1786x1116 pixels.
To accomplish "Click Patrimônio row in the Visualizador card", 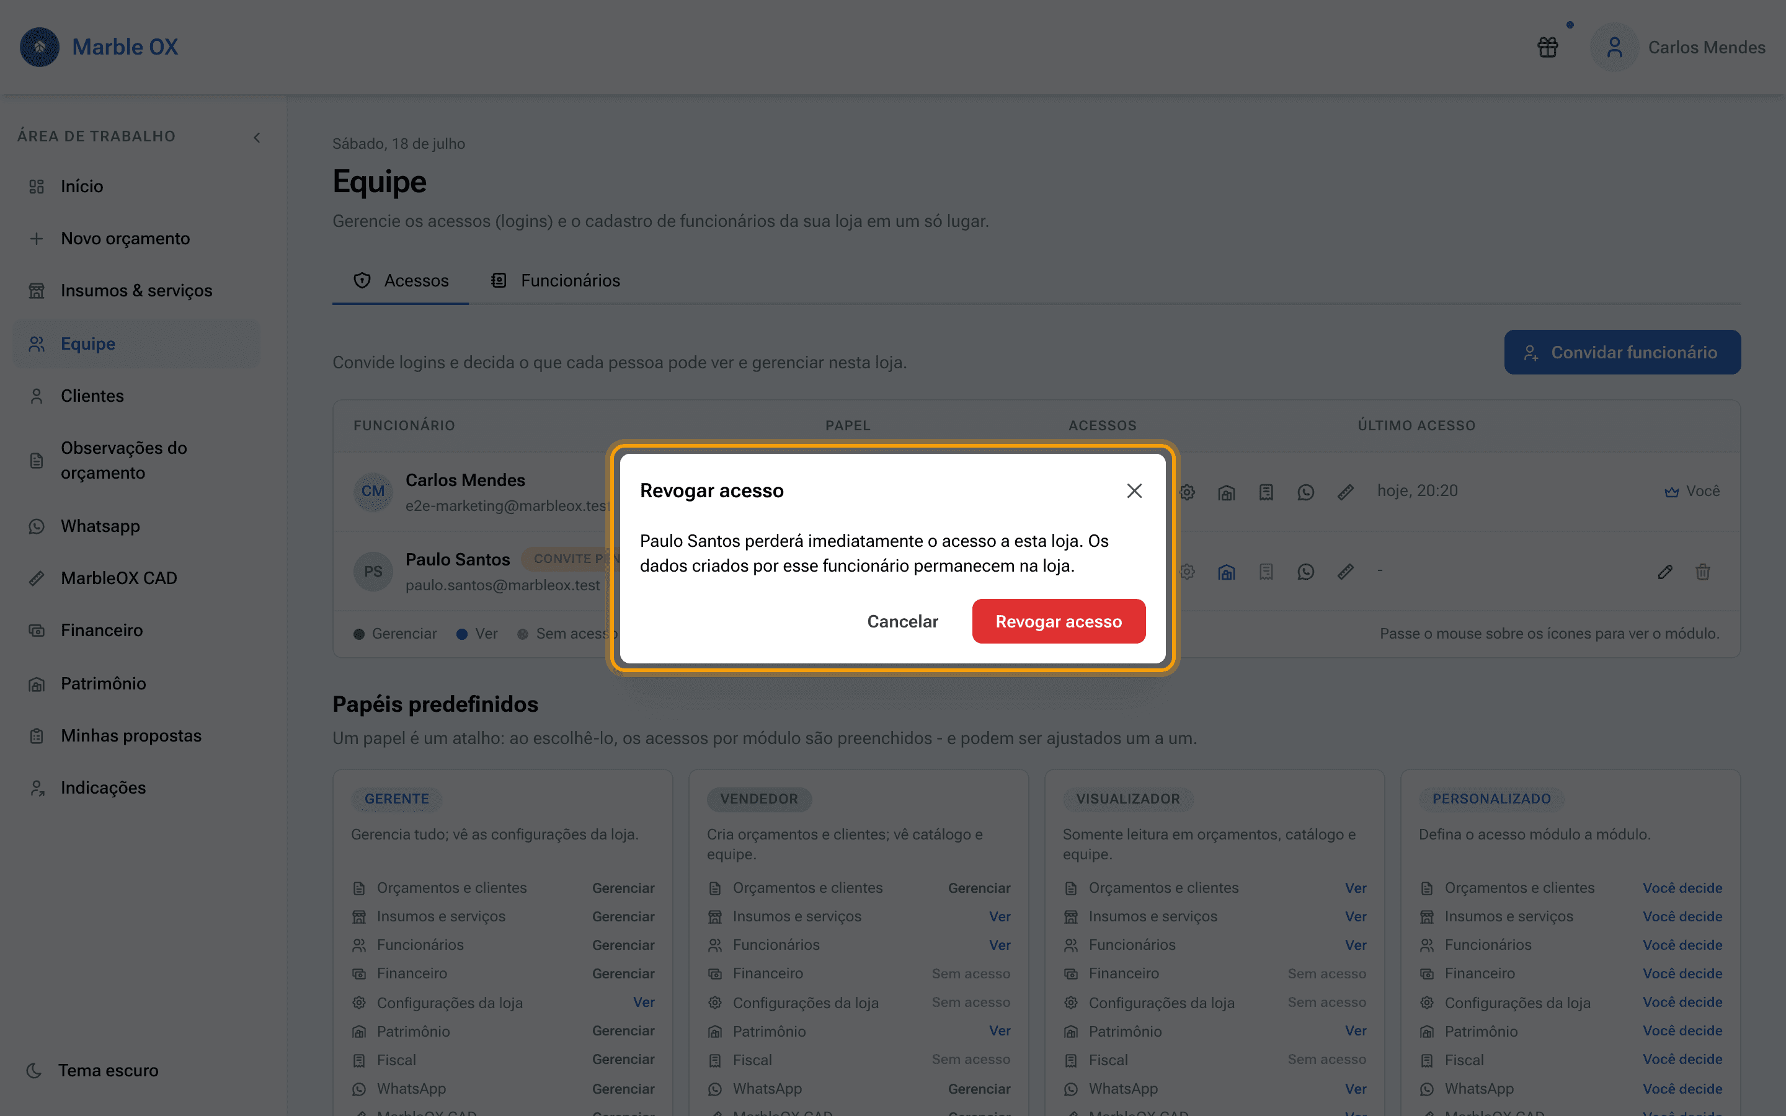I will click(1215, 1031).
